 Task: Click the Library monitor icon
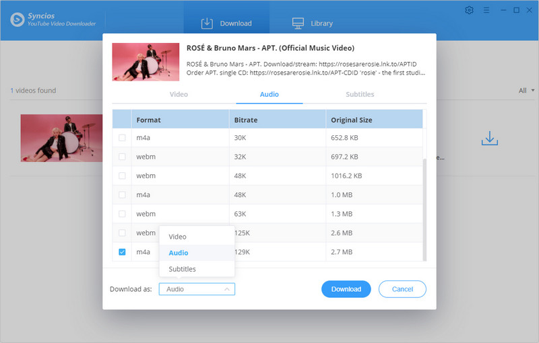pos(298,24)
